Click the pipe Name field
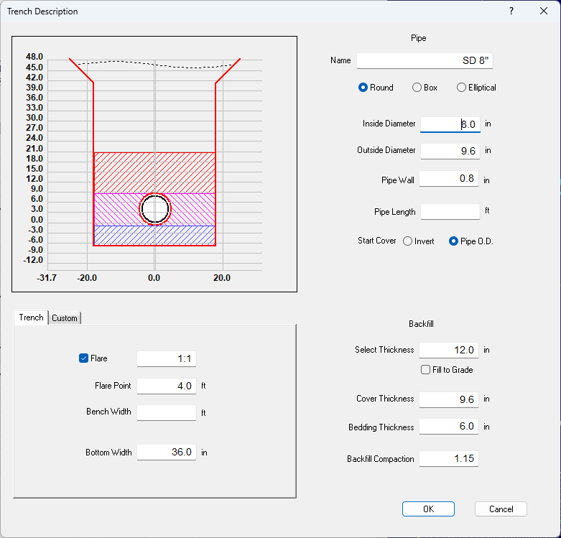The image size is (561, 538). click(425, 60)
